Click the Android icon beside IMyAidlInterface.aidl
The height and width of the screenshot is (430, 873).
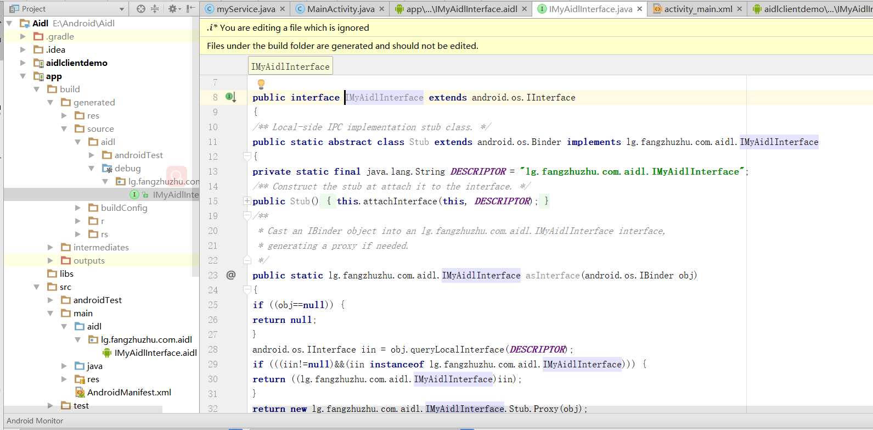tap(107, 353)
